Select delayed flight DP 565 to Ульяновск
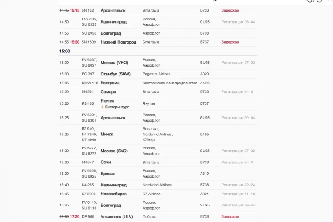Screen dimensions: 333x222 (158, 217)
